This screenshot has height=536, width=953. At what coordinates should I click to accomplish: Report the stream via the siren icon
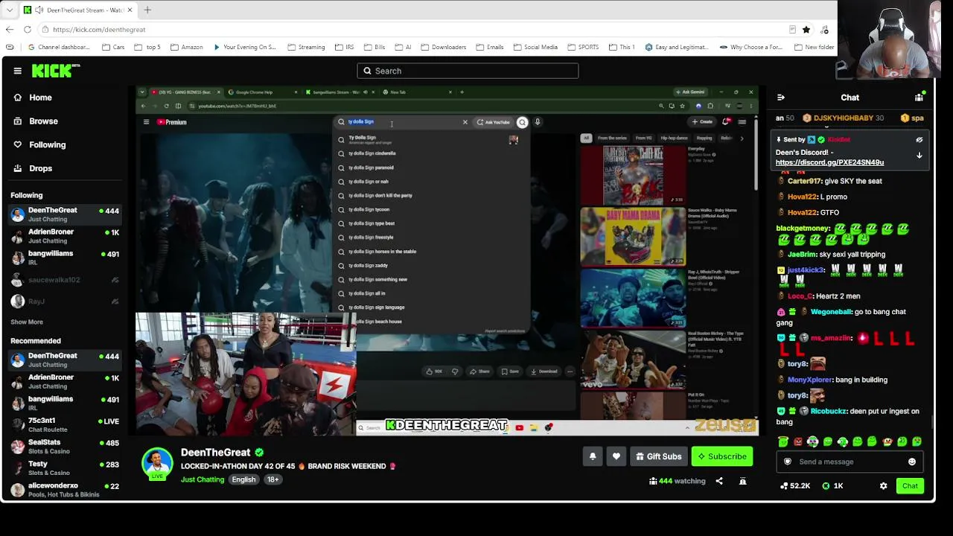(x=742, y=481)
